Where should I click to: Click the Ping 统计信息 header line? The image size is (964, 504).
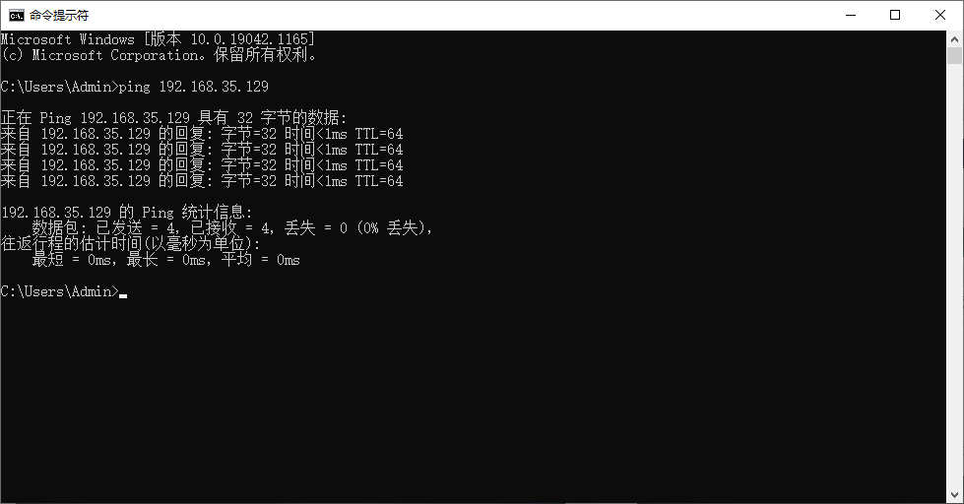[127, 213]
